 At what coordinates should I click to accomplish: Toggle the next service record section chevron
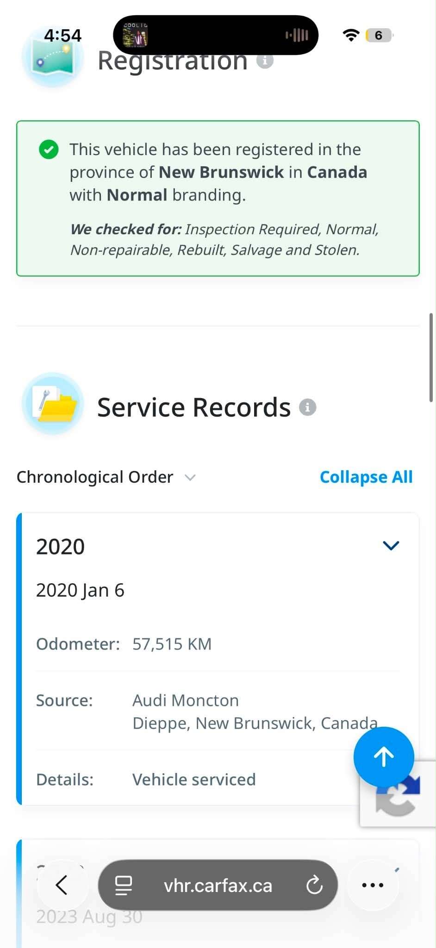click(396, 870)
